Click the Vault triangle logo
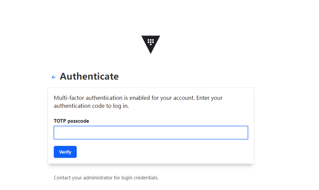 [151, 44]
